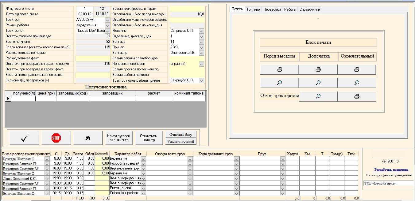Expand the Прицеп dropdown showing 22г9
The height and width of the screenshot is (201, 415).
tap(201, 47)
